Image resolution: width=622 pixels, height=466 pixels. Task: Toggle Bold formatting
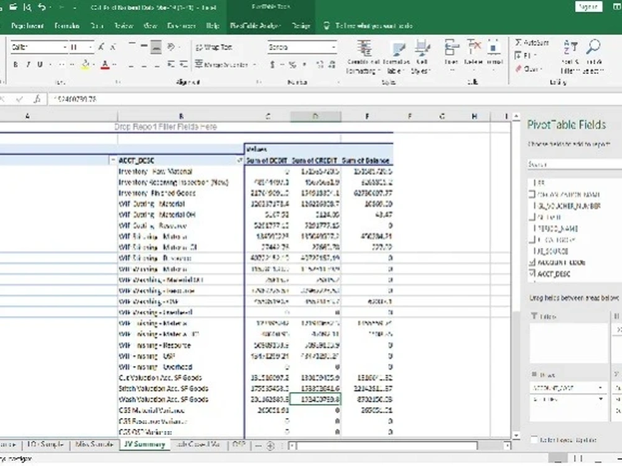(x=16, y=64)
